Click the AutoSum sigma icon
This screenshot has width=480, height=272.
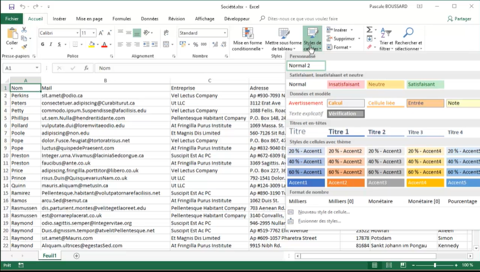pos(370,30)
